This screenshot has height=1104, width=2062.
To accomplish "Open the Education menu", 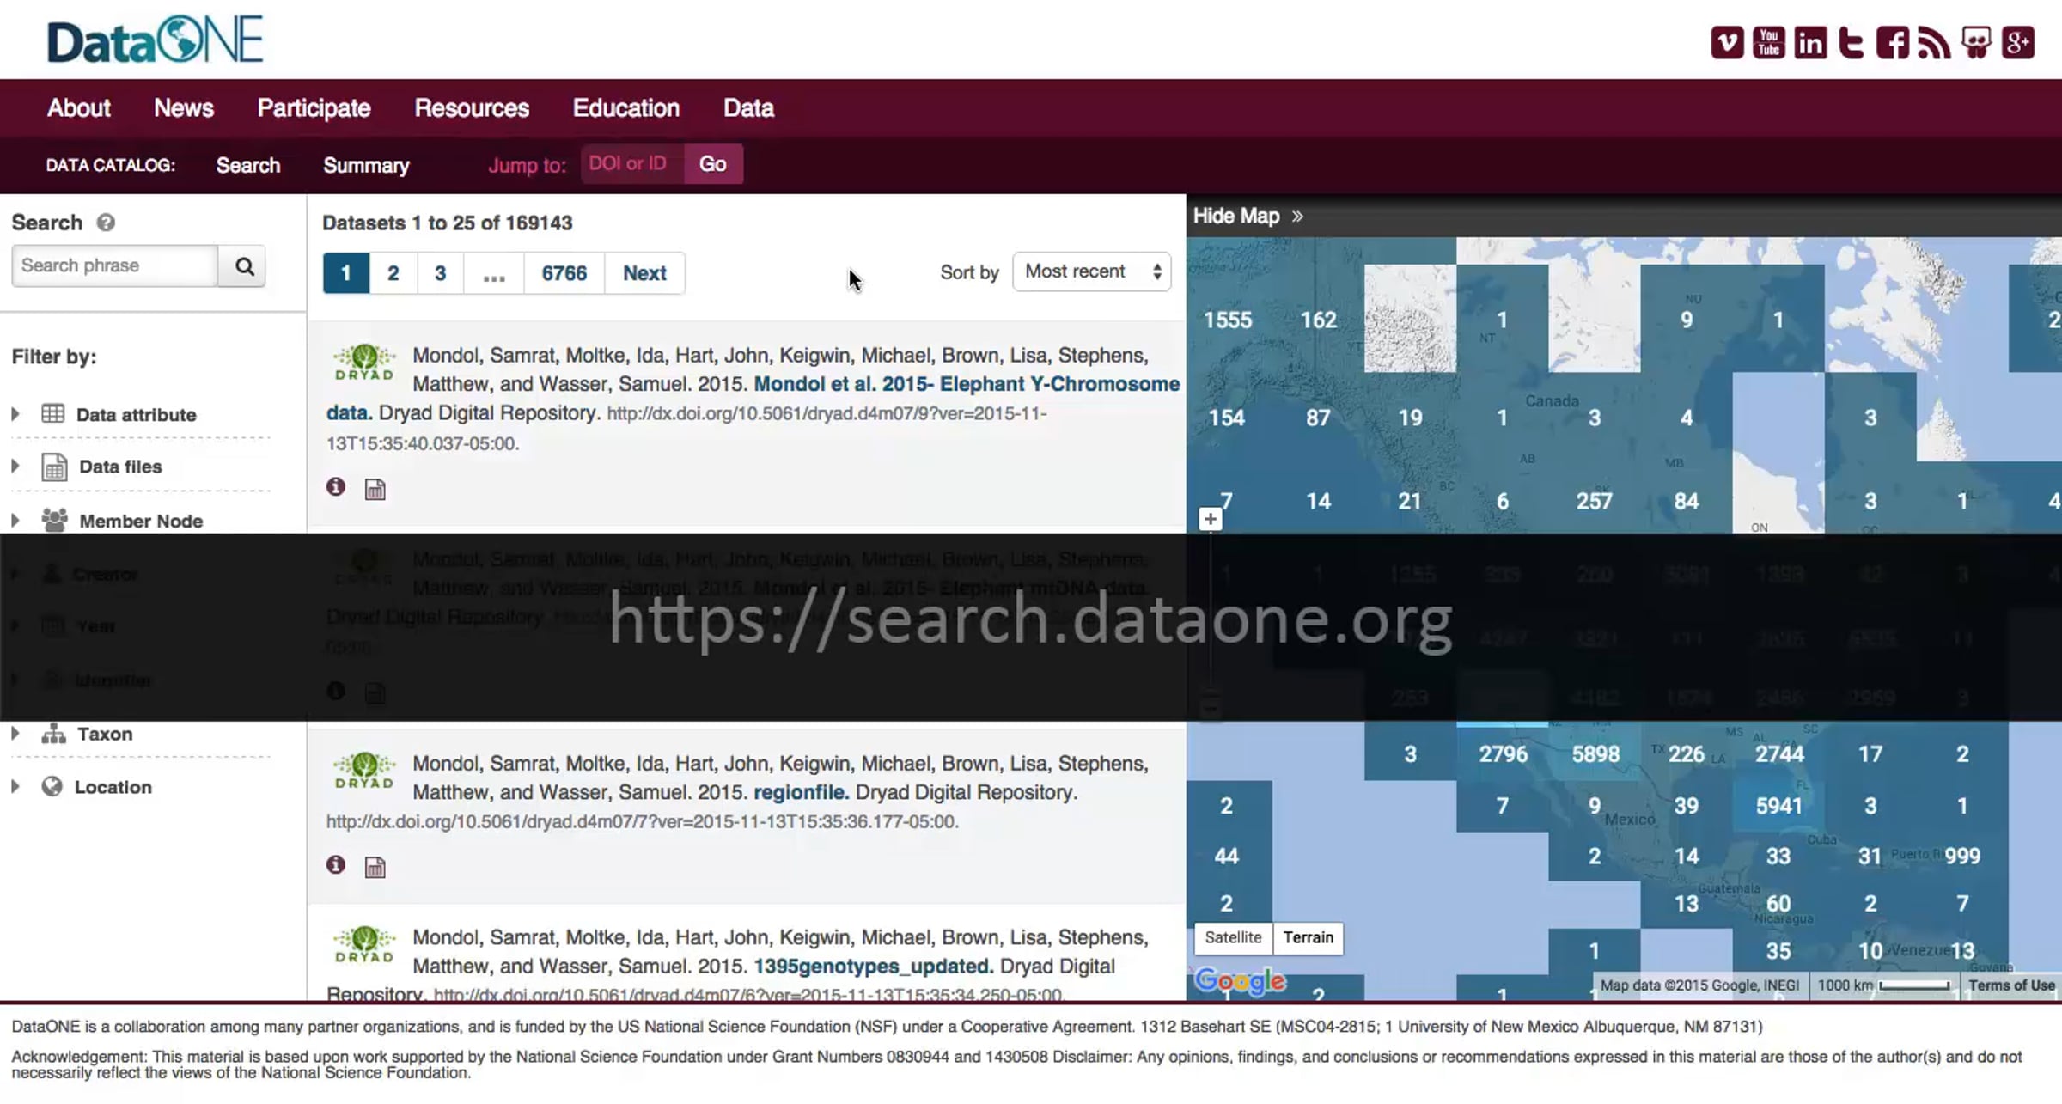I will 625,108.
